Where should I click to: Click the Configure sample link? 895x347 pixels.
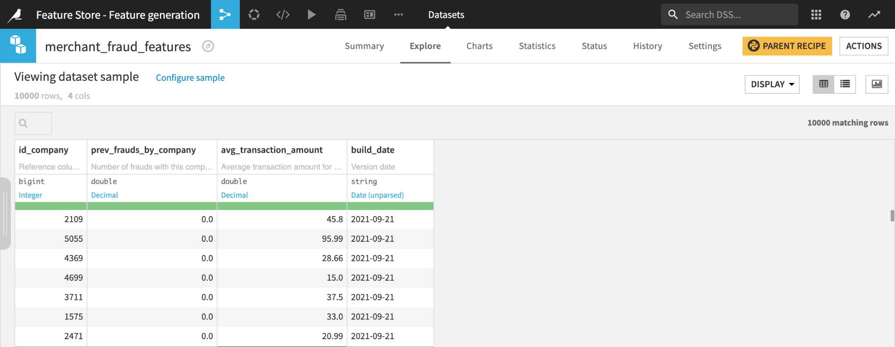click(190, 78)
